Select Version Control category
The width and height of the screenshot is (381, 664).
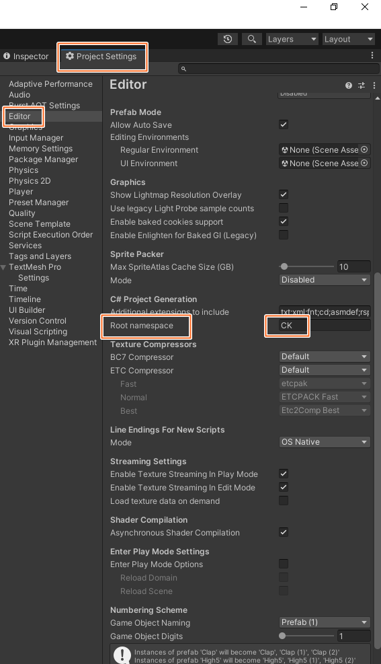pyautogui.click(x=38, y=321)
